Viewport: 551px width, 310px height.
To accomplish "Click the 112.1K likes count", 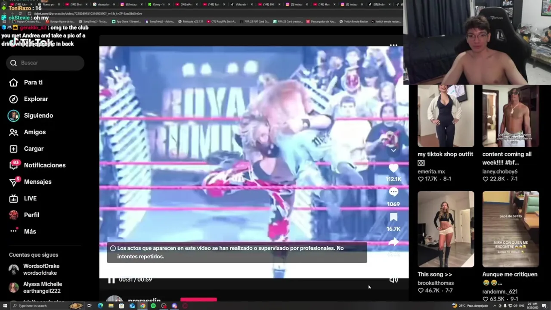I will (393, 179).
